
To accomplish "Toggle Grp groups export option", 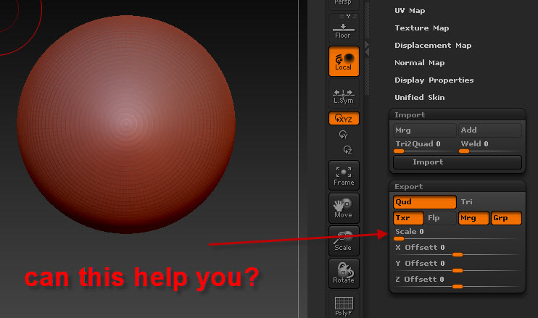I will click(x=506, y=218).
